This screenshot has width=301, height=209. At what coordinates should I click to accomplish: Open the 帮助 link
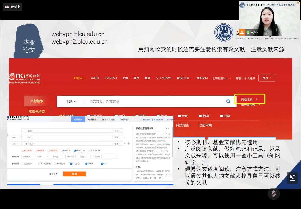pos(148,78)
